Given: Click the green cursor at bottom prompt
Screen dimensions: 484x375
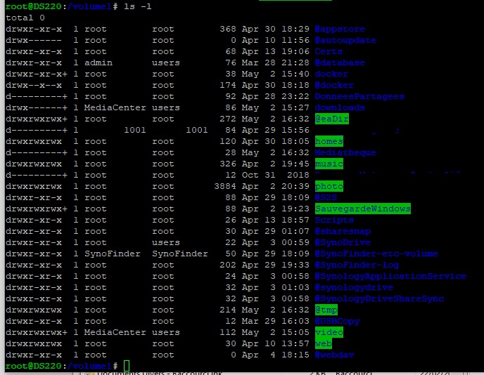Looking at the screenshot, I should coord(127,367).
